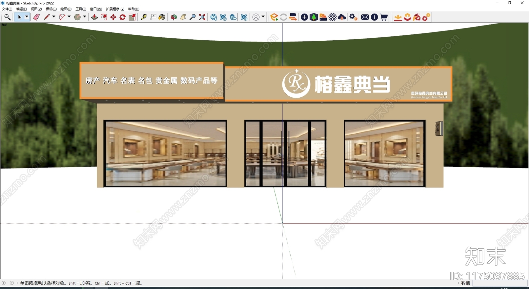529x289 pixels.
Task: Click the user account icon
Action: pos(256,17)
